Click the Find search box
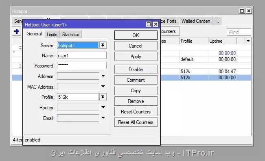Screen dimensions: 265x161 [239, 32]
